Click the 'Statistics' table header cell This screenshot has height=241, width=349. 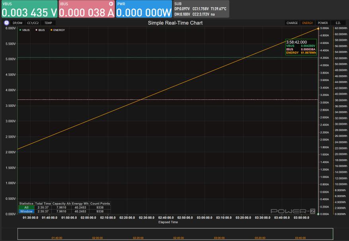26,204
